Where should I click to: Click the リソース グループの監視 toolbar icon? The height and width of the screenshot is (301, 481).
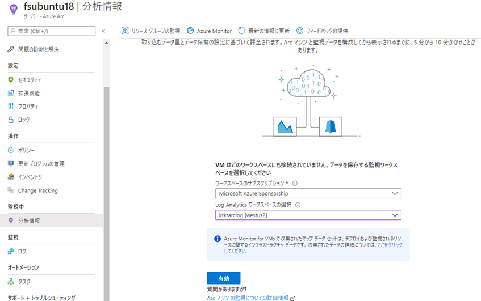[x=125, y=31]
